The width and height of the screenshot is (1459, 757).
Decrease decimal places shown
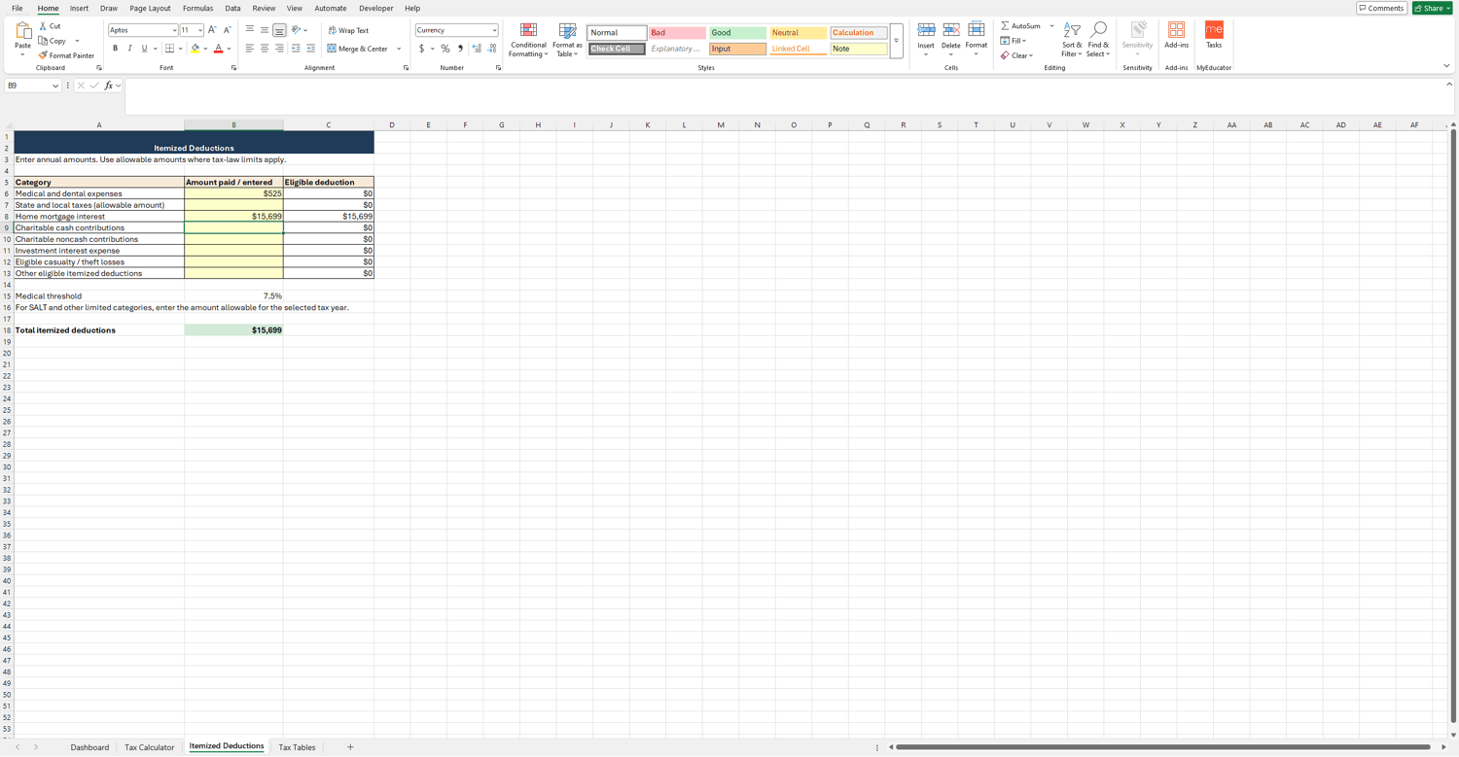(492, 49)
